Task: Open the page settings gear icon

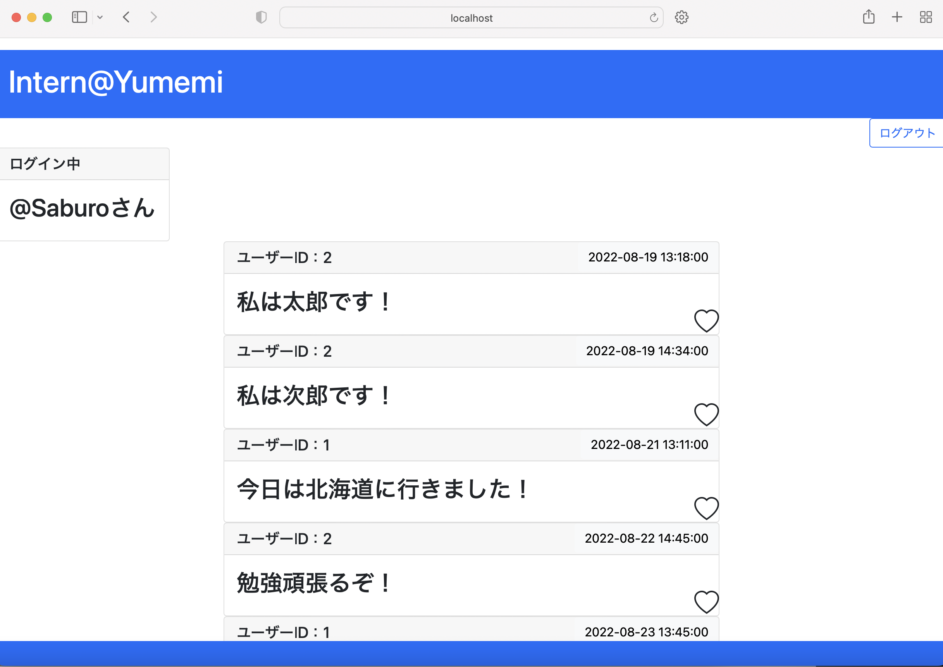Action: (x=681, y=17)
